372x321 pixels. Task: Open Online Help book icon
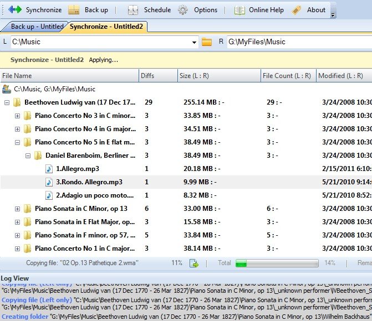pos(239,10)
